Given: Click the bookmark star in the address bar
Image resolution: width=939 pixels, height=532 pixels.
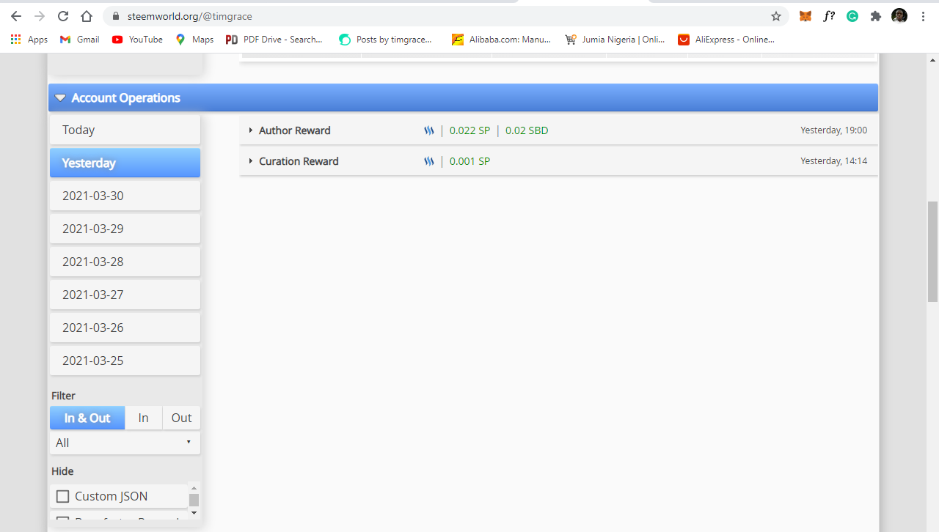Looking at the screenshot, I should tap(775, 15).
